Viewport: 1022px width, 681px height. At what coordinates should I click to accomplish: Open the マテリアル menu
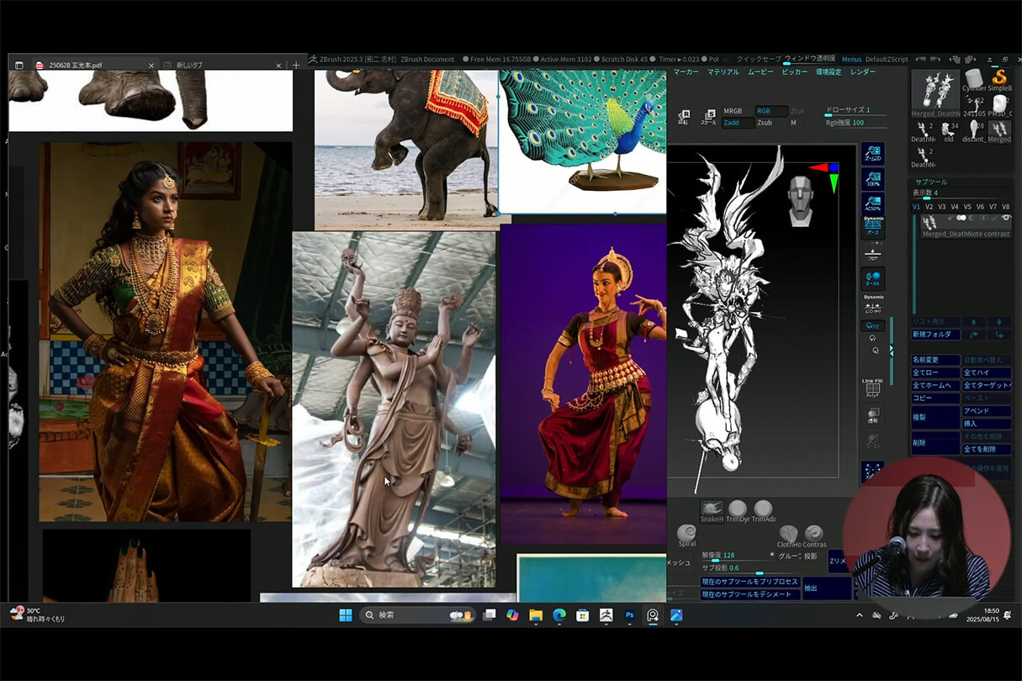click(x=723, y=72)
